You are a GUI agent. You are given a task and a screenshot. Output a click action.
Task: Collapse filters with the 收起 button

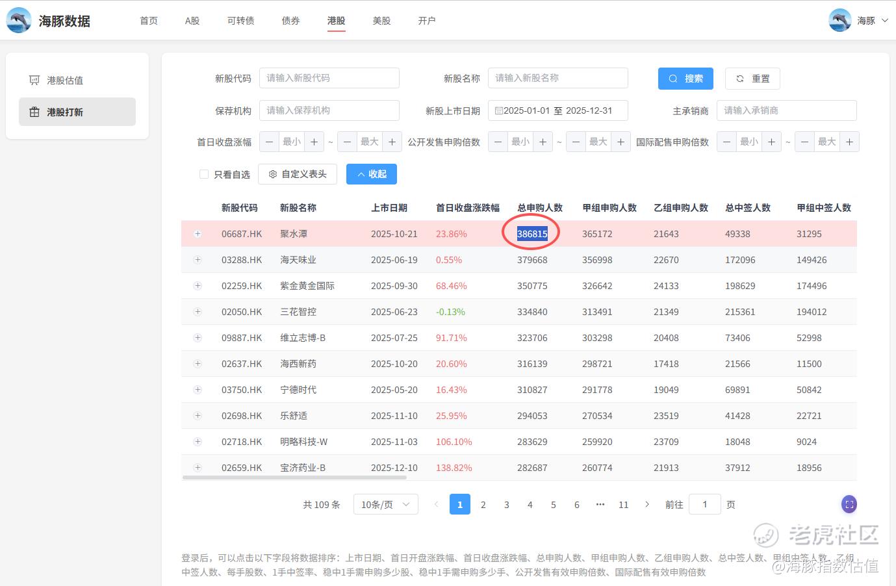click(372, 174)
